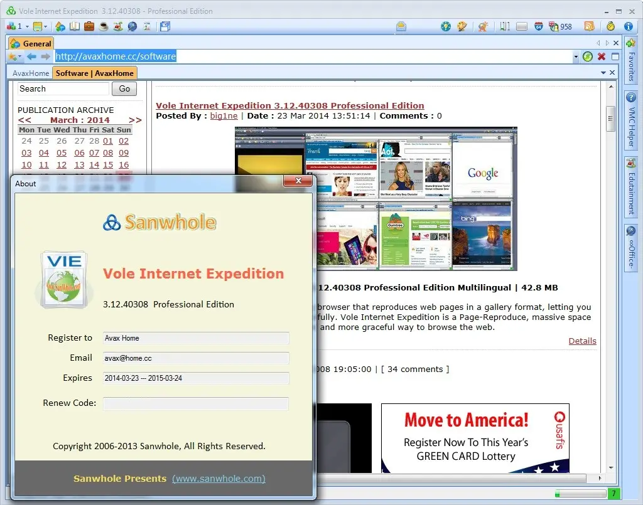Click the lightbulb icon in the toolbar
Viewport: 643px width, 505px height.
[x=446, y=26]
